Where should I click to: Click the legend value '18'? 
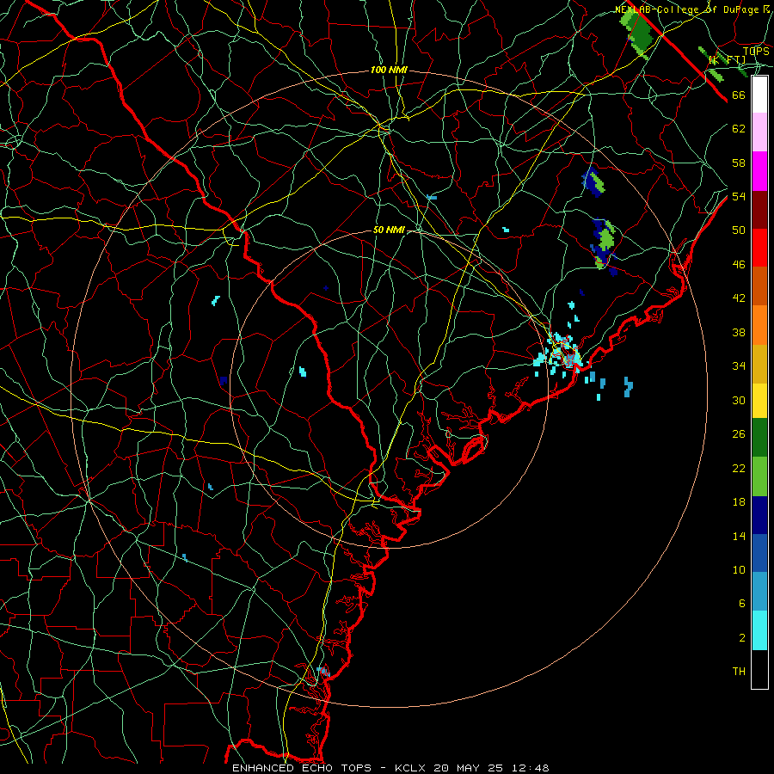coord(739,502)
